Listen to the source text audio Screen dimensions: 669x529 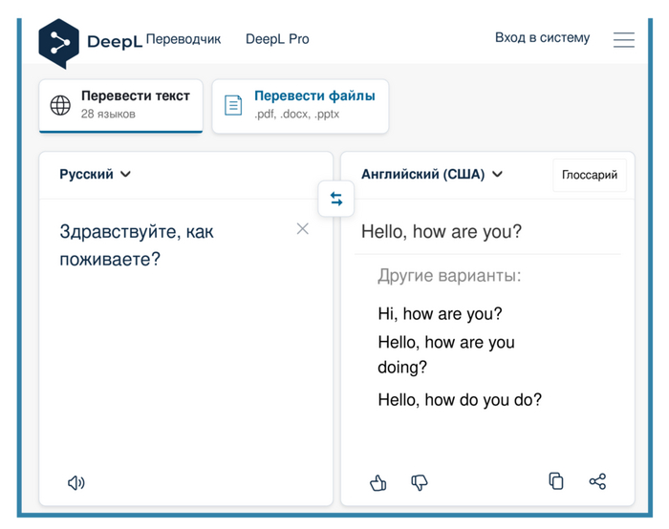[76, 483]
